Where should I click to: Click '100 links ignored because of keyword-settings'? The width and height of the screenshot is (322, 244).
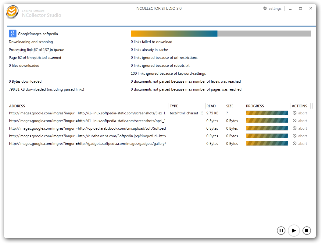[x=168, y=74]
